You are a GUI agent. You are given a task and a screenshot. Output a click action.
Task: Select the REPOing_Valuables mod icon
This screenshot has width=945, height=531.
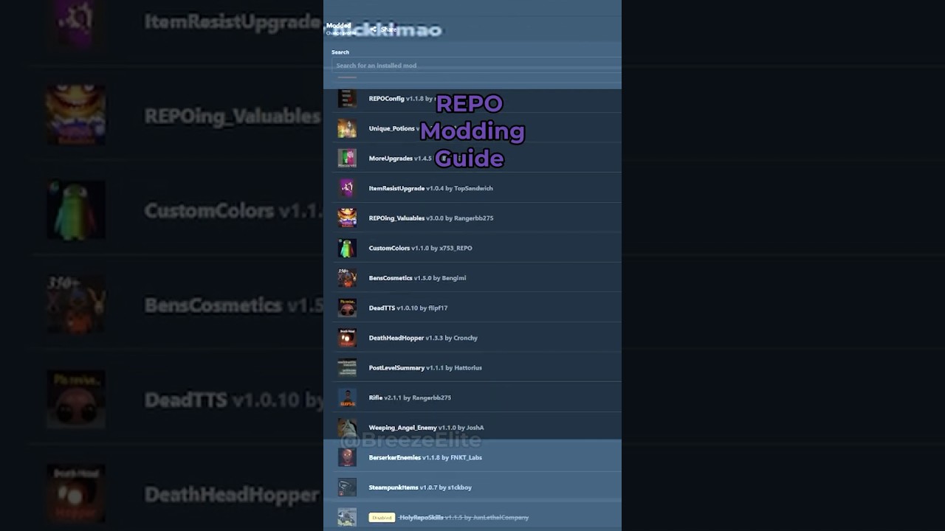[347, 218]
